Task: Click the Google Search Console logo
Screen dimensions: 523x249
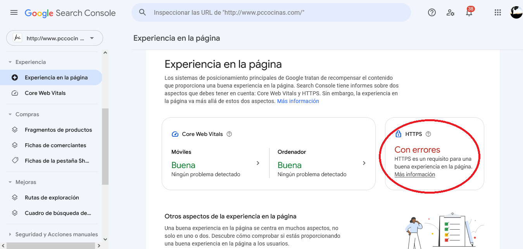Action: pos(70,13)
